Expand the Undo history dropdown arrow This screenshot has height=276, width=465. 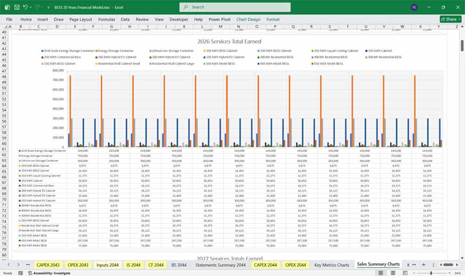[x=32, y=7]
